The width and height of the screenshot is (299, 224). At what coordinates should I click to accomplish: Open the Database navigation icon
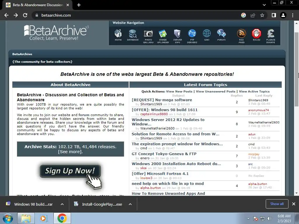click(x=133, y=35)
